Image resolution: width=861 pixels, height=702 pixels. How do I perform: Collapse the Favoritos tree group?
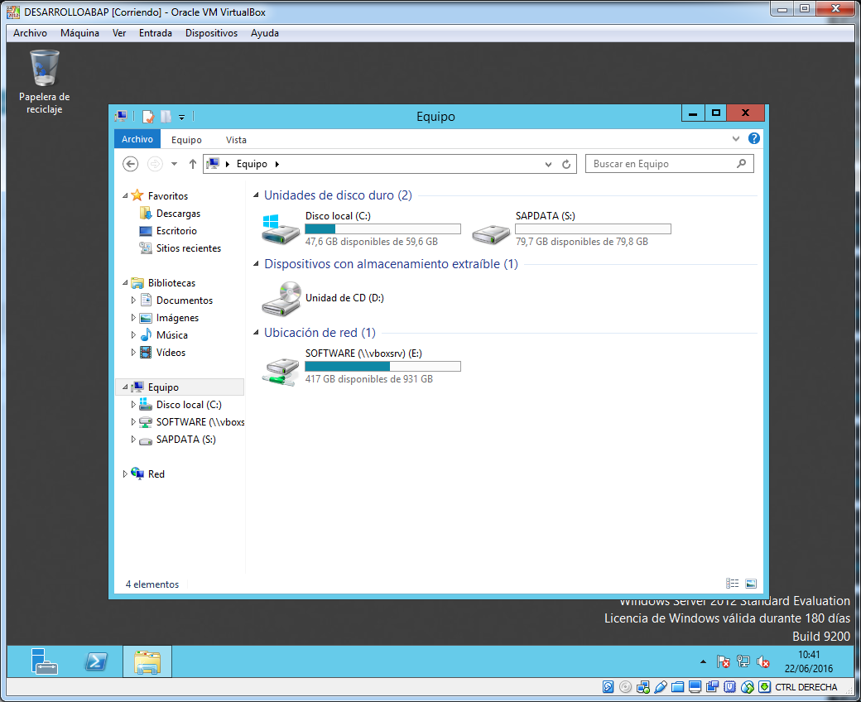125,196
